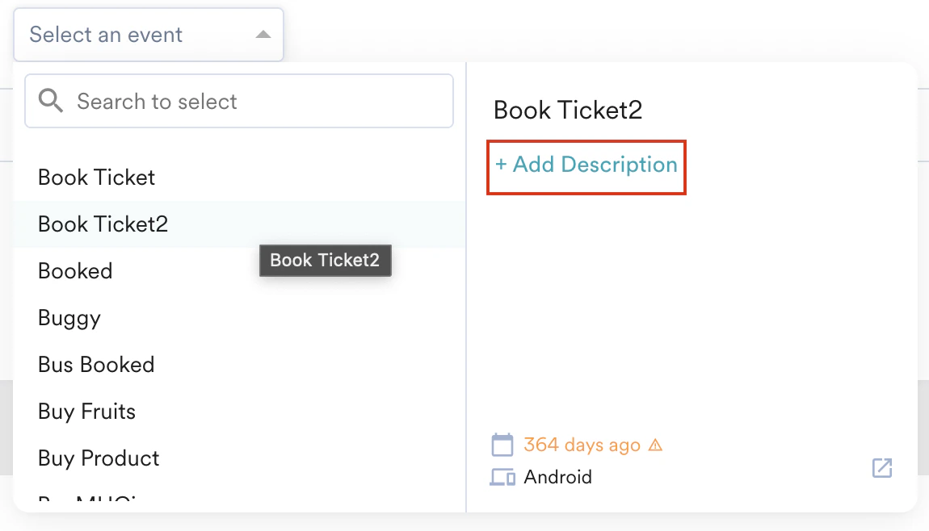The width and height of the screenshot is (929, 531).
Task: Choose the Buy Fruits event
Action: [x=86, y=412]
